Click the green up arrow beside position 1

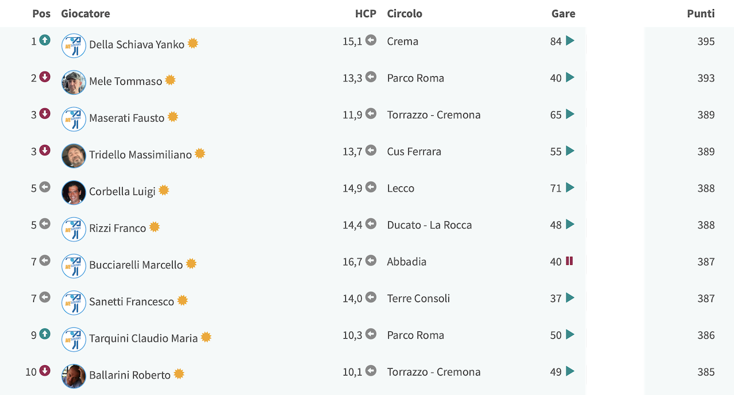[45, 40]
